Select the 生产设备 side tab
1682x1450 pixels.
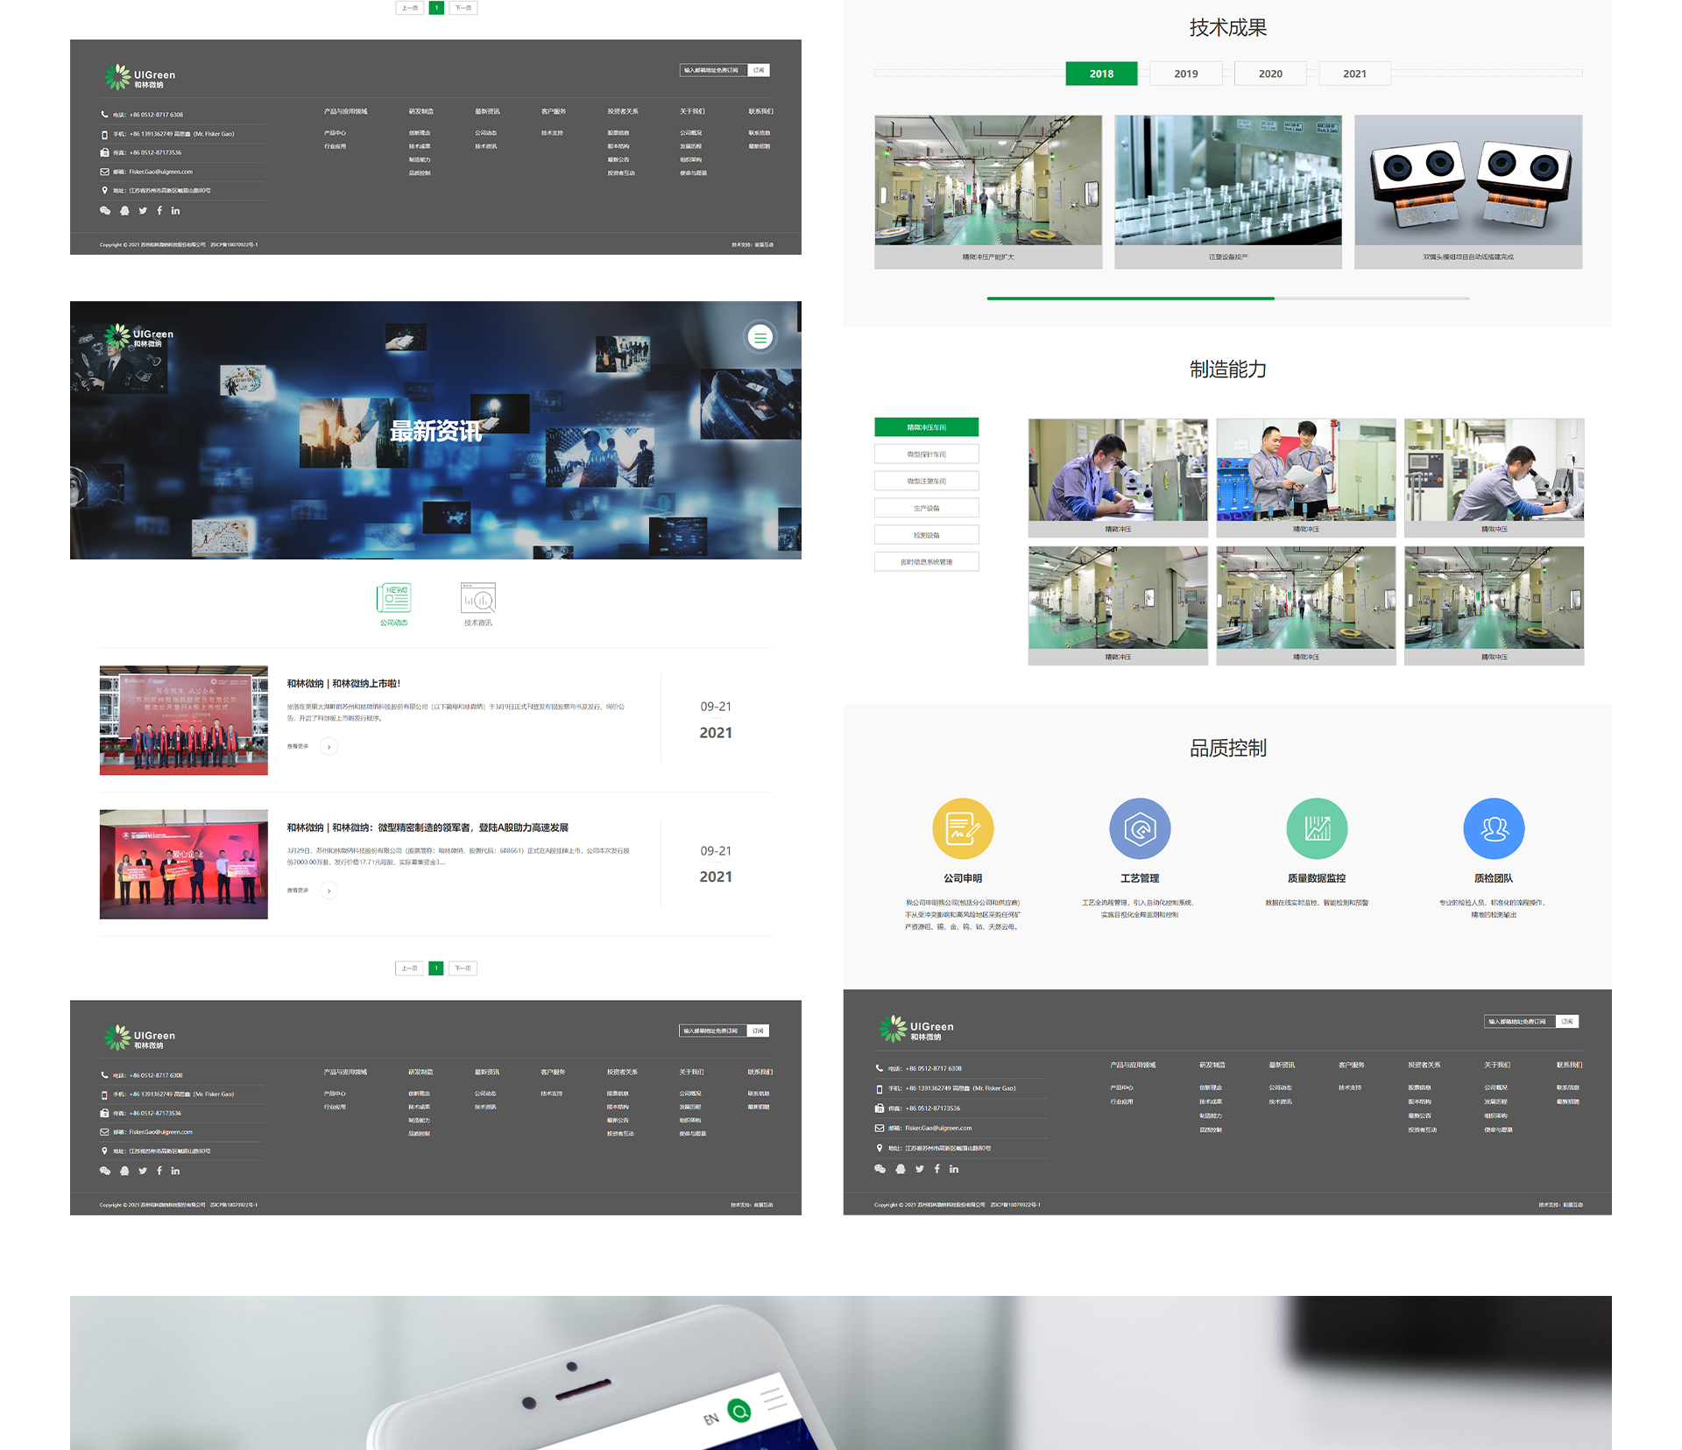[926, 508]
